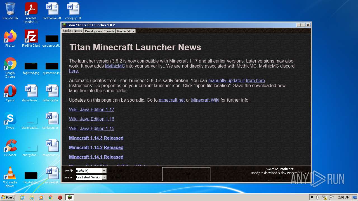Select the departmen... Word document icon
The width and height of the screenshot is (358, 201).
31,93
